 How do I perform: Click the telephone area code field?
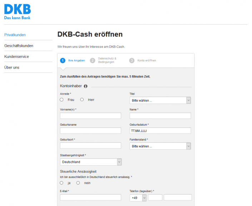click(155, 197)
